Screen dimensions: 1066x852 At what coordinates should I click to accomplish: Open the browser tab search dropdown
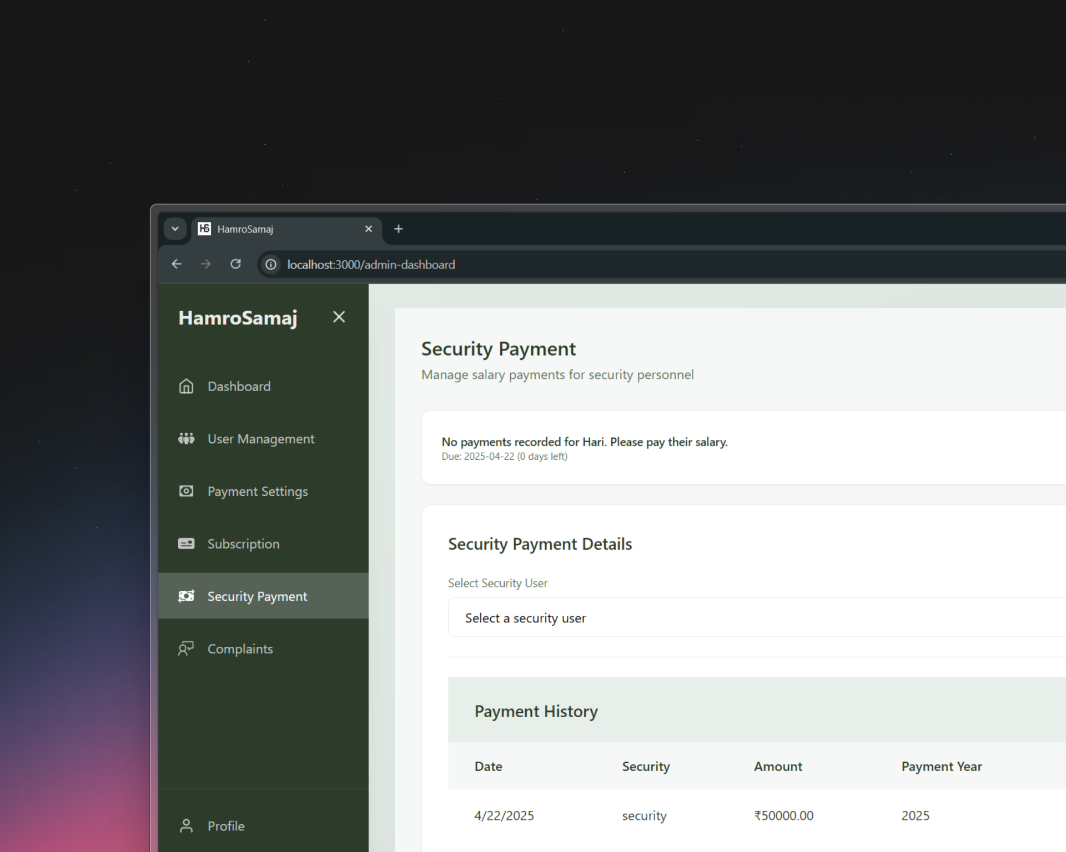pos(175,229)
